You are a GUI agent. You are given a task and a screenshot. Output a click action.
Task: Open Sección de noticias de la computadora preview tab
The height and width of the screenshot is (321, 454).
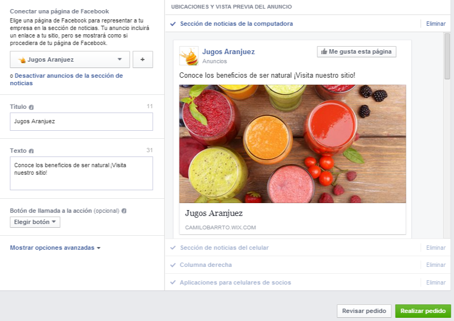click(236, 24)
